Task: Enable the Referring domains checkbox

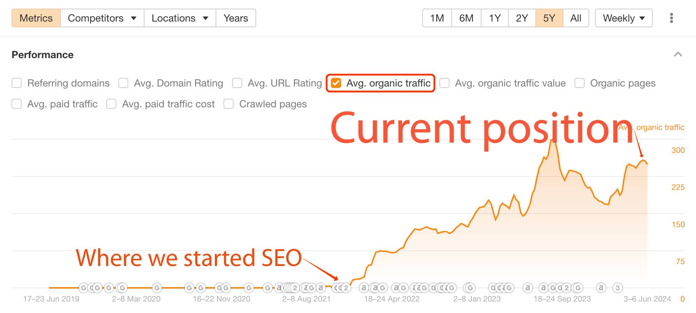Action: click(x=17, y=83)
